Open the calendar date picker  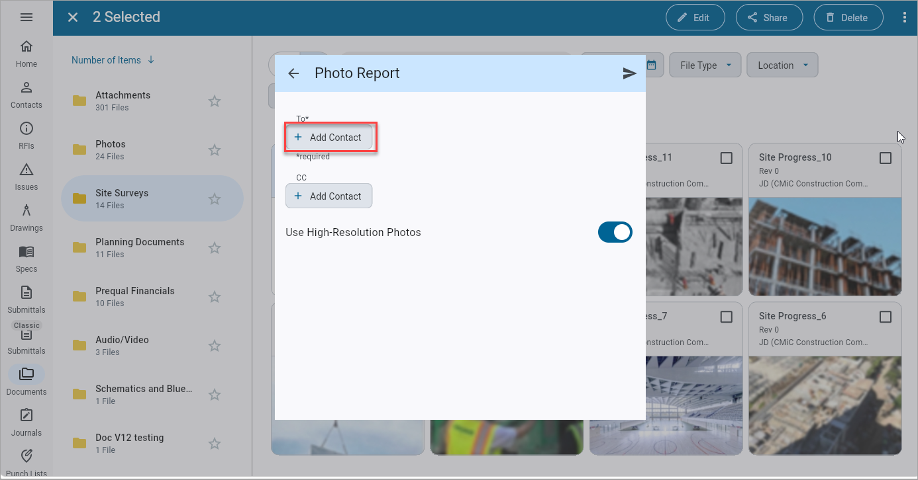point(651,65)
